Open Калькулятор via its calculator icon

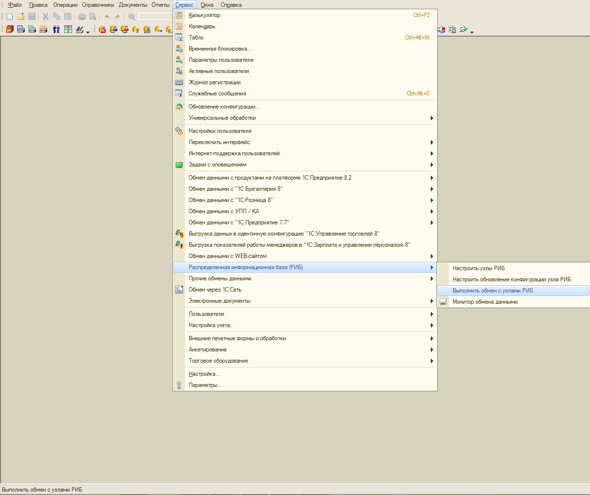[x=179, y=15]
